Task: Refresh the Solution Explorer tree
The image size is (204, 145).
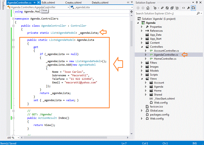Action: pos(167,8)
